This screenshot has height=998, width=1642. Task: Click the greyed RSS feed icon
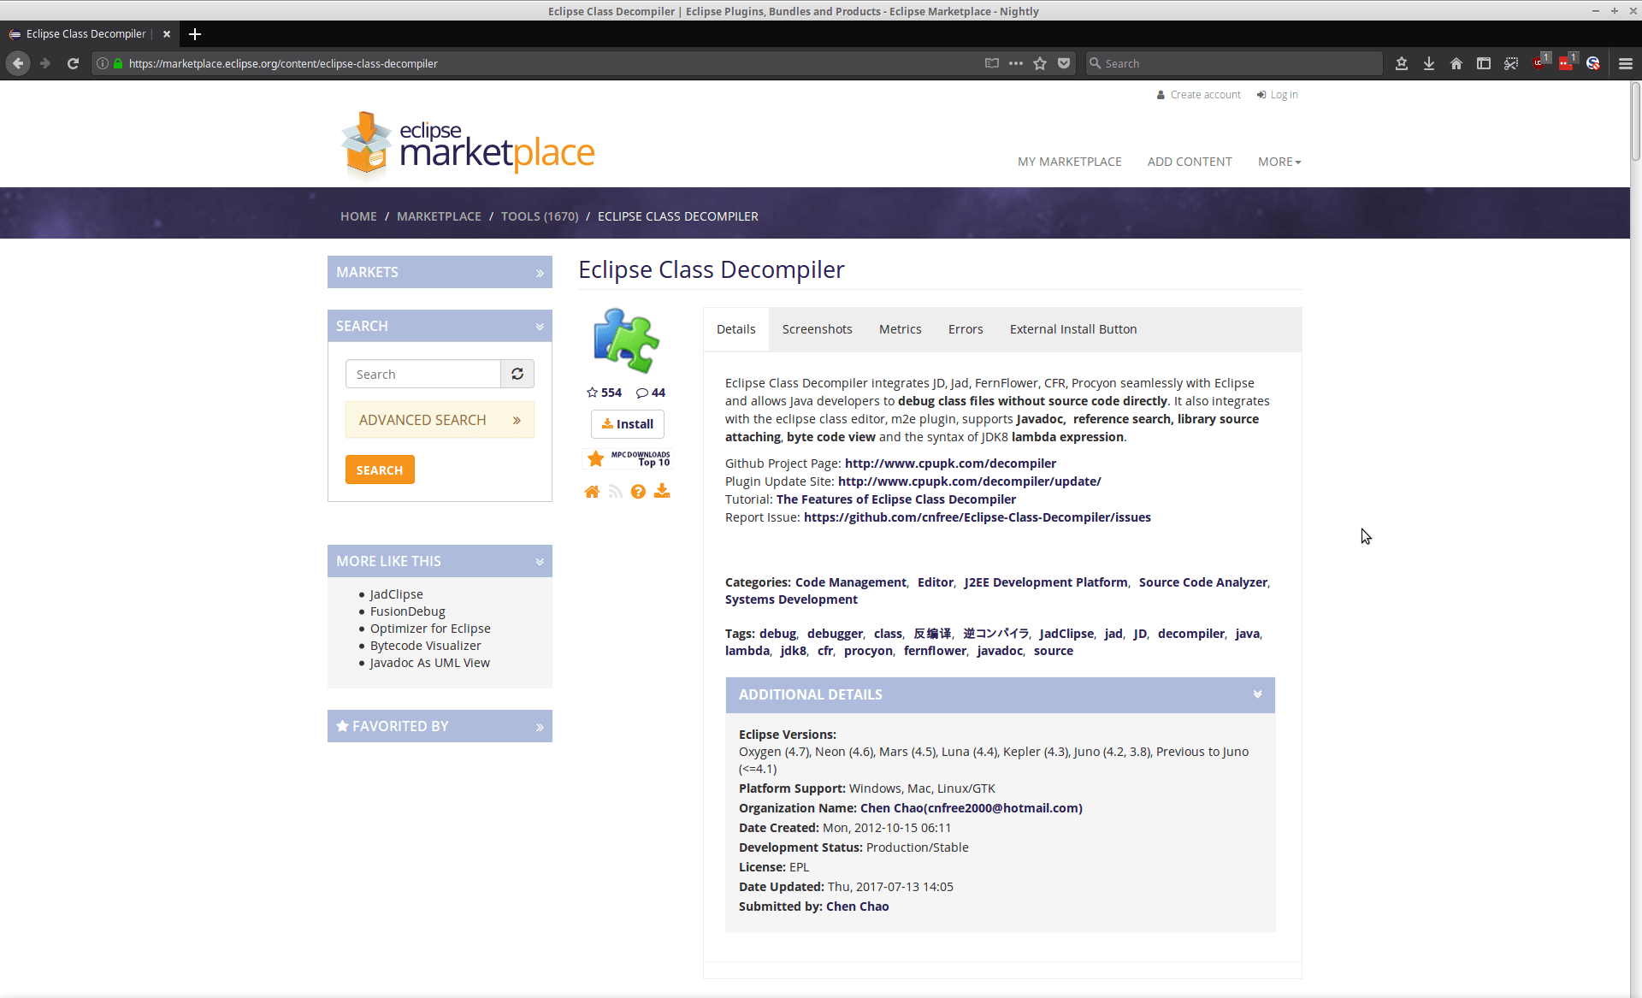click(x=615, y=492)
